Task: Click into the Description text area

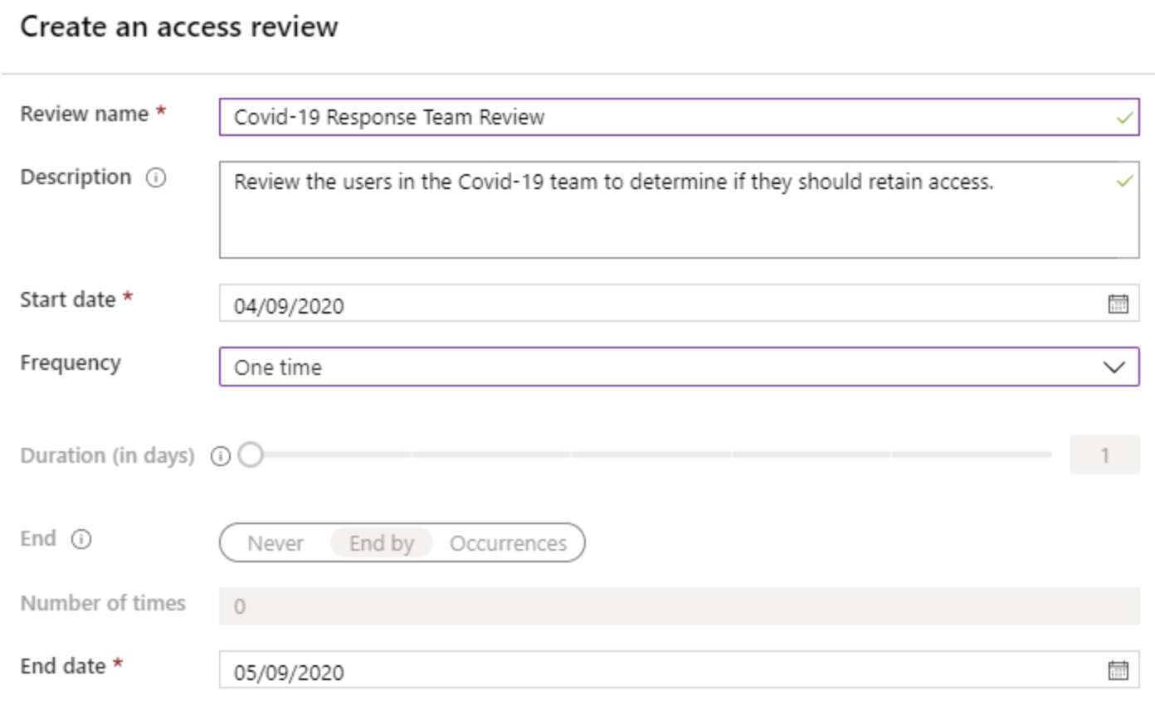Action: (x=679, y=210)
